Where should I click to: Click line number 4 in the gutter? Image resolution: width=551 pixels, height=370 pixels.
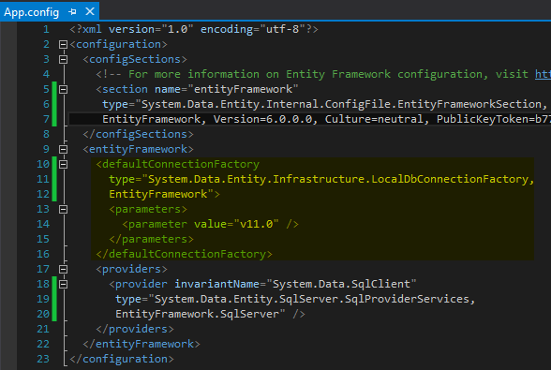pos(46,74)
